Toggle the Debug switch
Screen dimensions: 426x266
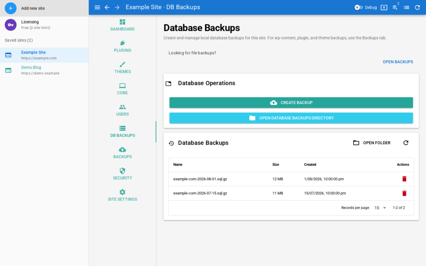(x=359, y=7)
